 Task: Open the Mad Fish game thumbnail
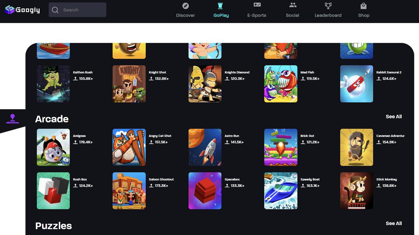tap(281, 84)
